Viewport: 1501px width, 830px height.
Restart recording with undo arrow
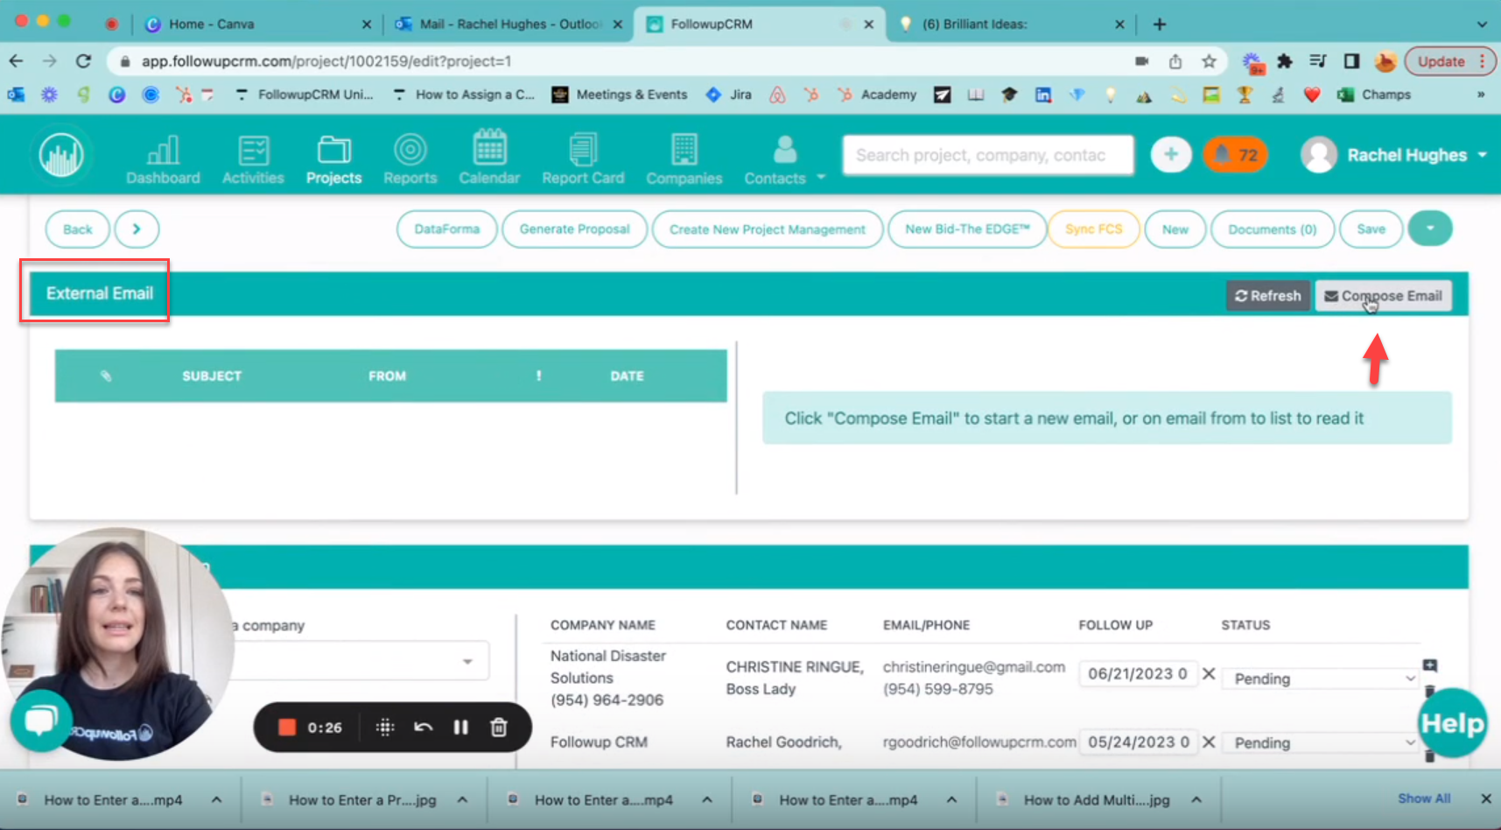(x=424, y=727)
